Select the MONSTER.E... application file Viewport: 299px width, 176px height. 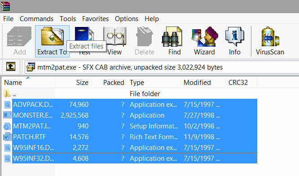pos(130,115)
